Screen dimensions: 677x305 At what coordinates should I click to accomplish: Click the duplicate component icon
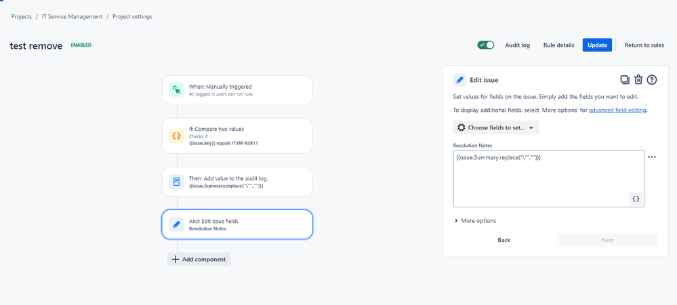[625, 79]
